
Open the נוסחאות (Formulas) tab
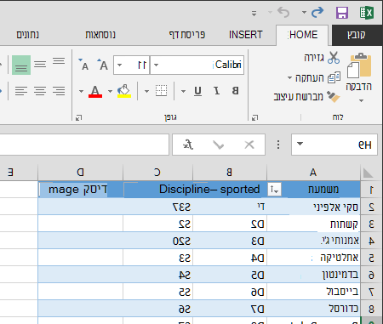click(100, 35)
